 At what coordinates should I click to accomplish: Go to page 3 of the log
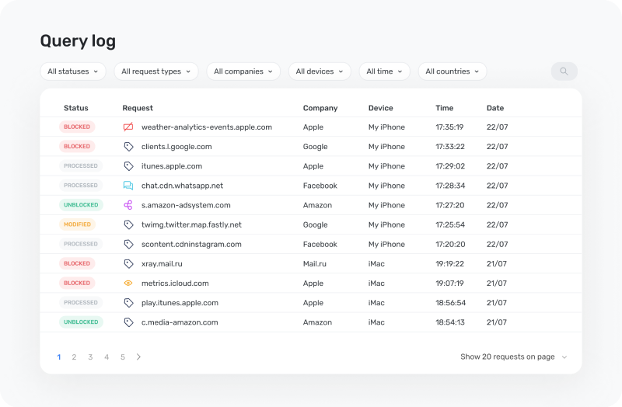tap(90, 357)
